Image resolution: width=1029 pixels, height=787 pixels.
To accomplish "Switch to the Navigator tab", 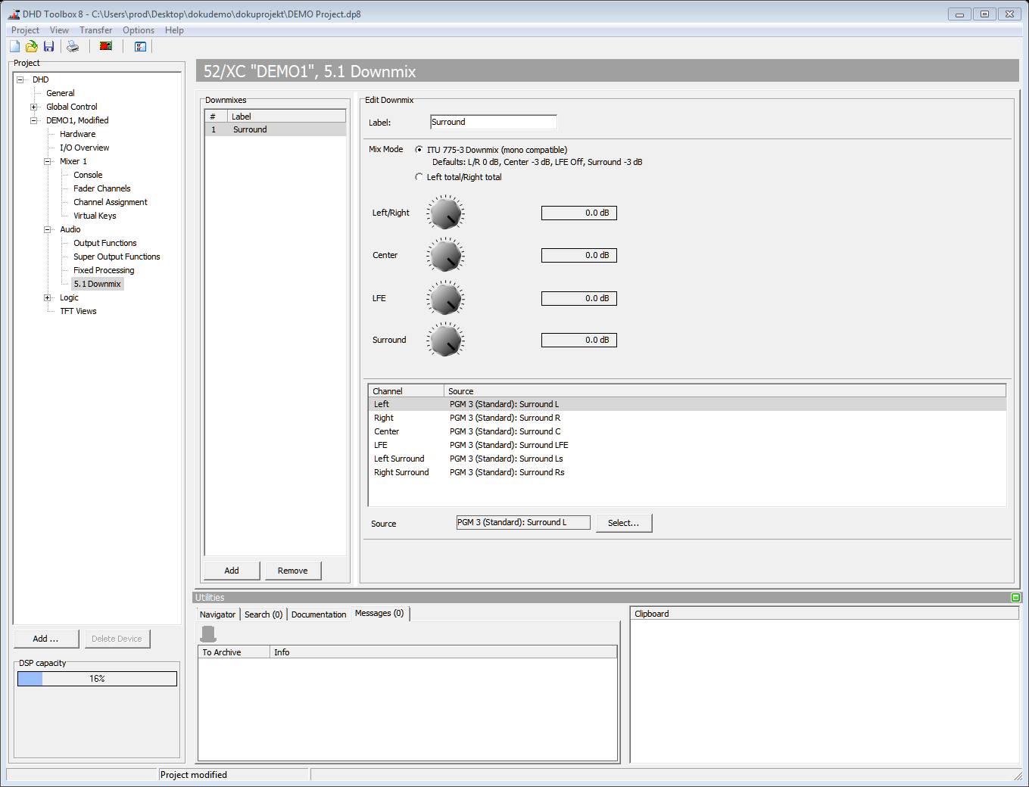I will tap(218, 614).
